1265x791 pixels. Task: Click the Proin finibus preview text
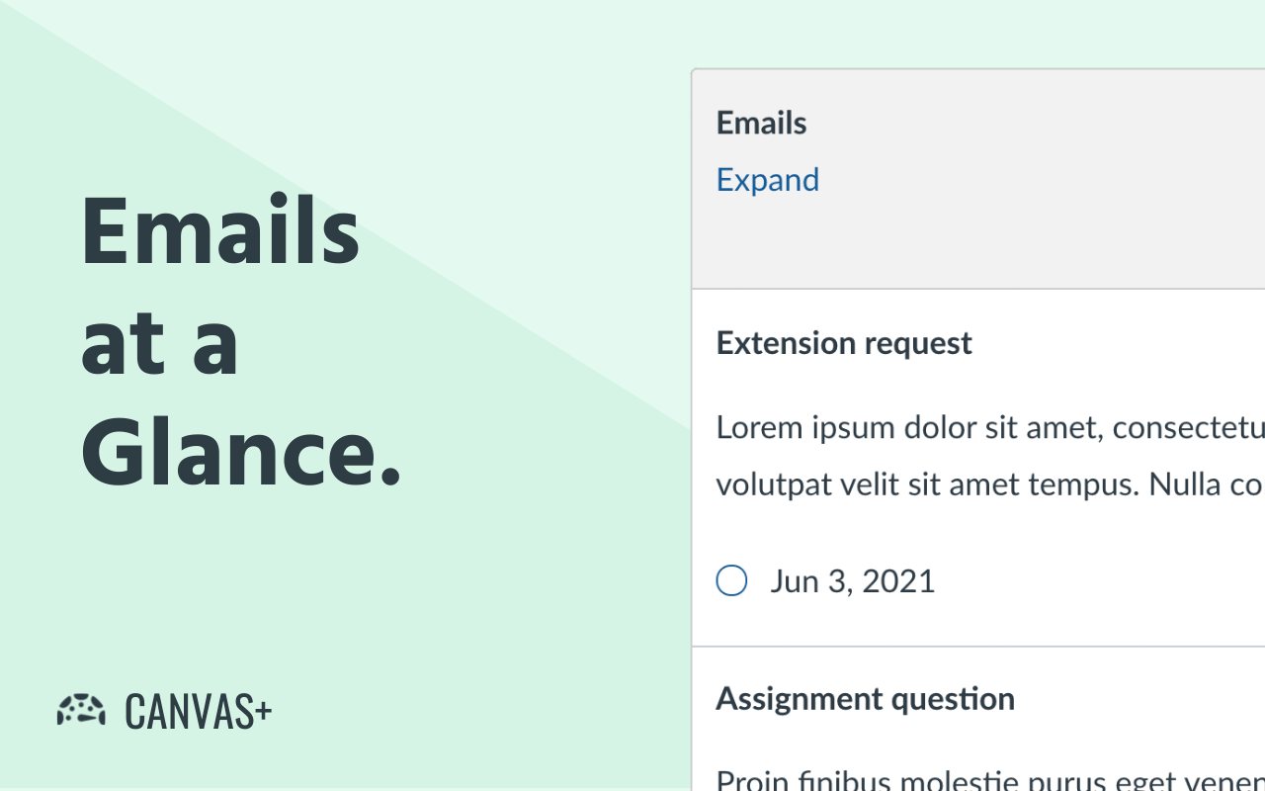[988, 780]
